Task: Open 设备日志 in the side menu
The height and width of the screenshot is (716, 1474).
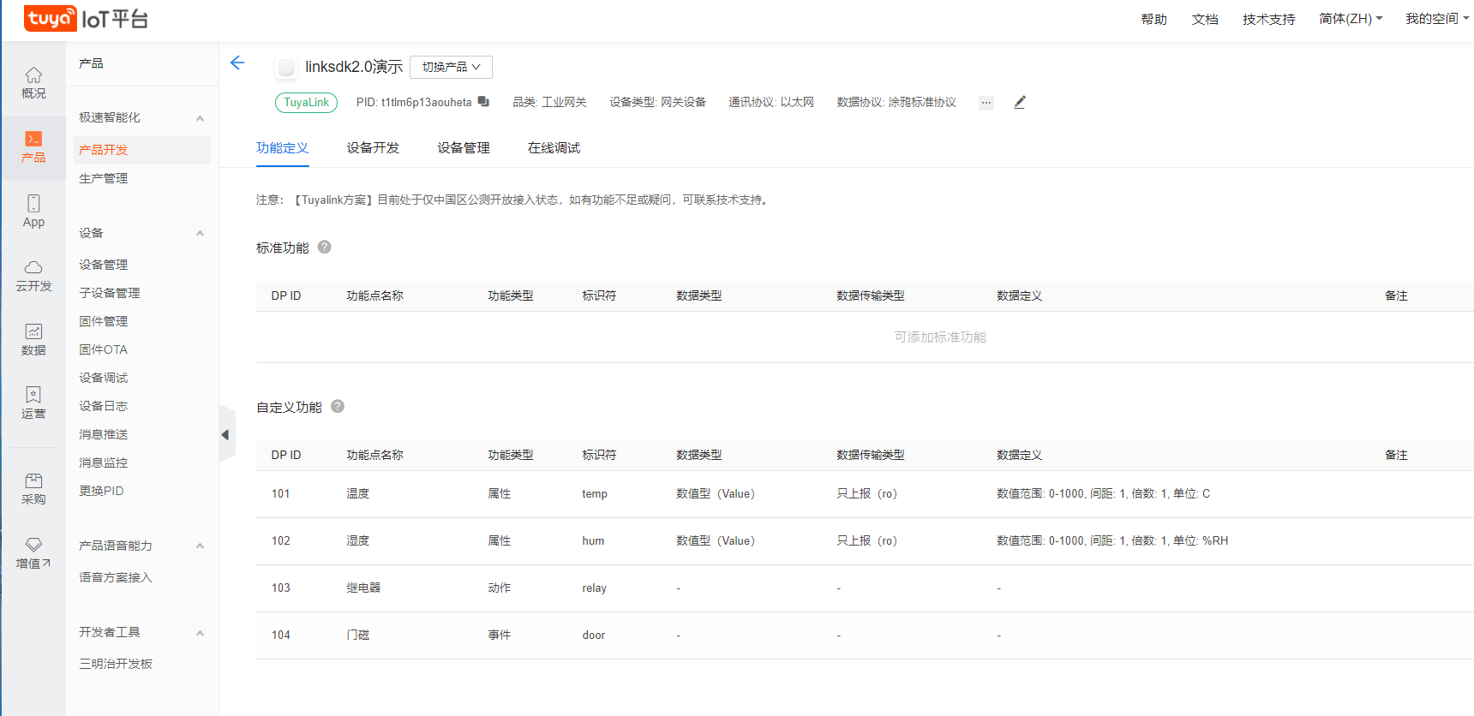Action: click(104, 406)
